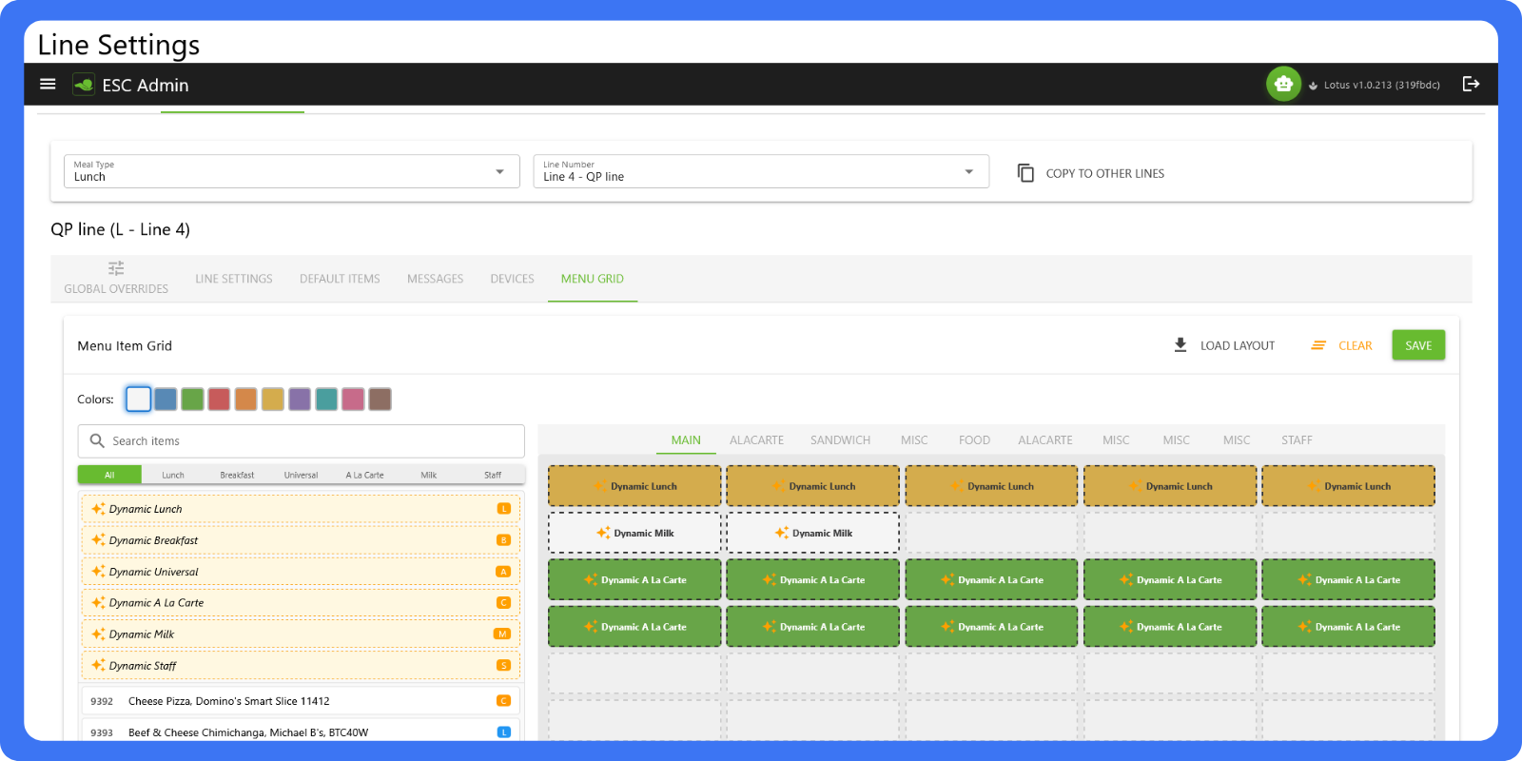The image size is (1522, 761).
Task: Click the logout icon in header
Action: (x=1471, y=85)
